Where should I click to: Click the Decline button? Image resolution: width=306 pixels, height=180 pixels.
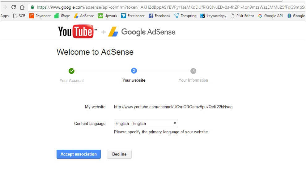119,154
